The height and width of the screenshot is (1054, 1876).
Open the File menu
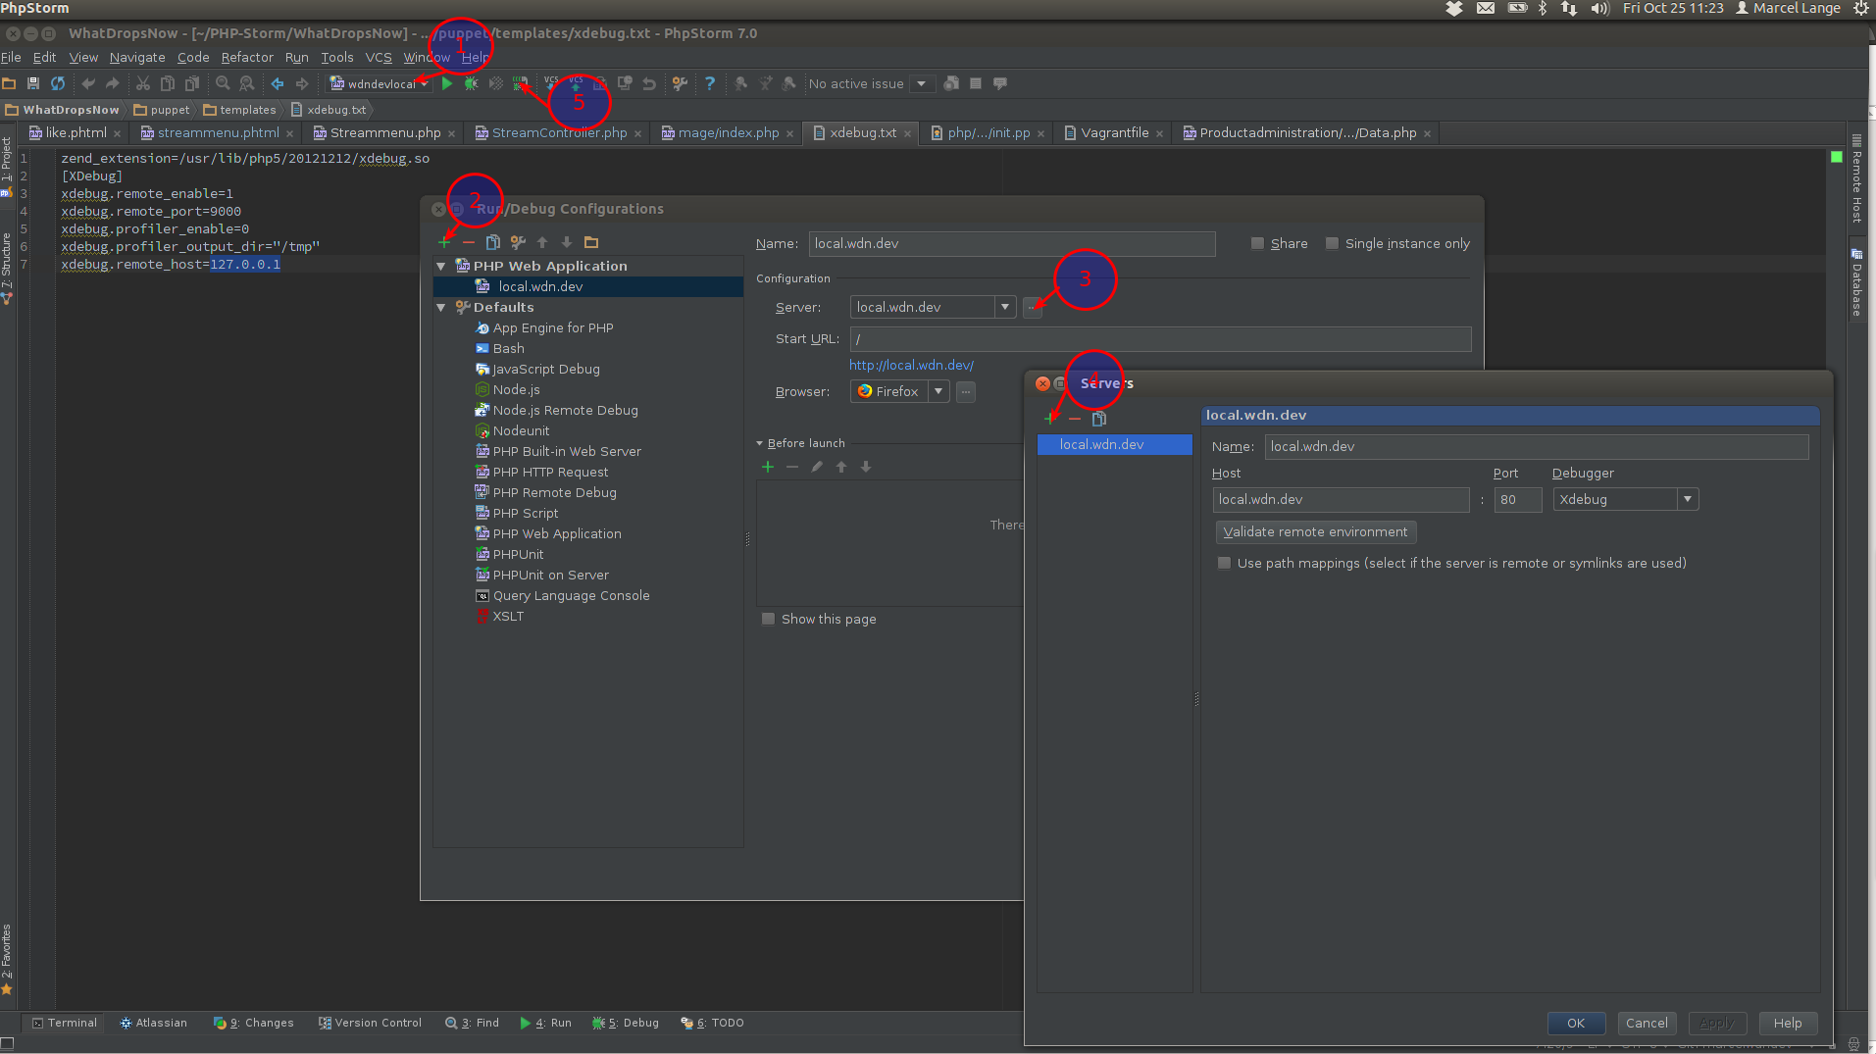pyautogui.click(x=12, y=57)
